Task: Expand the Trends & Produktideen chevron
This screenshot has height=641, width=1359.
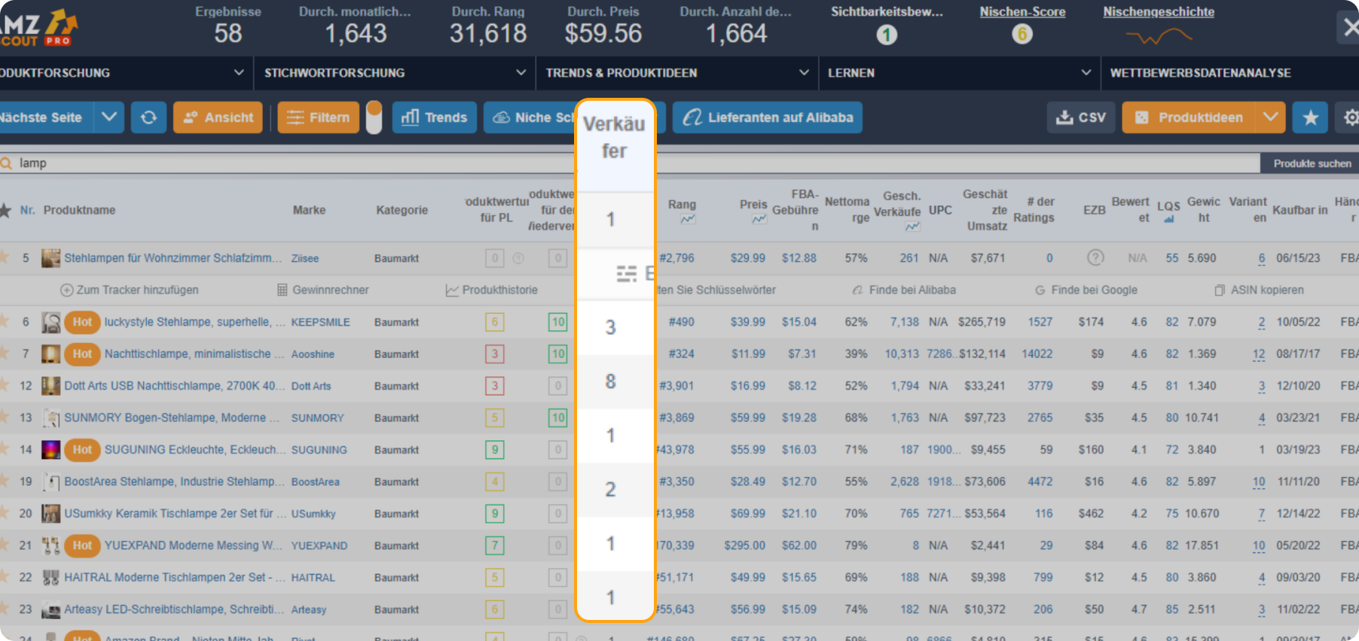Action: pyautogui.click(x=804, y=73)
